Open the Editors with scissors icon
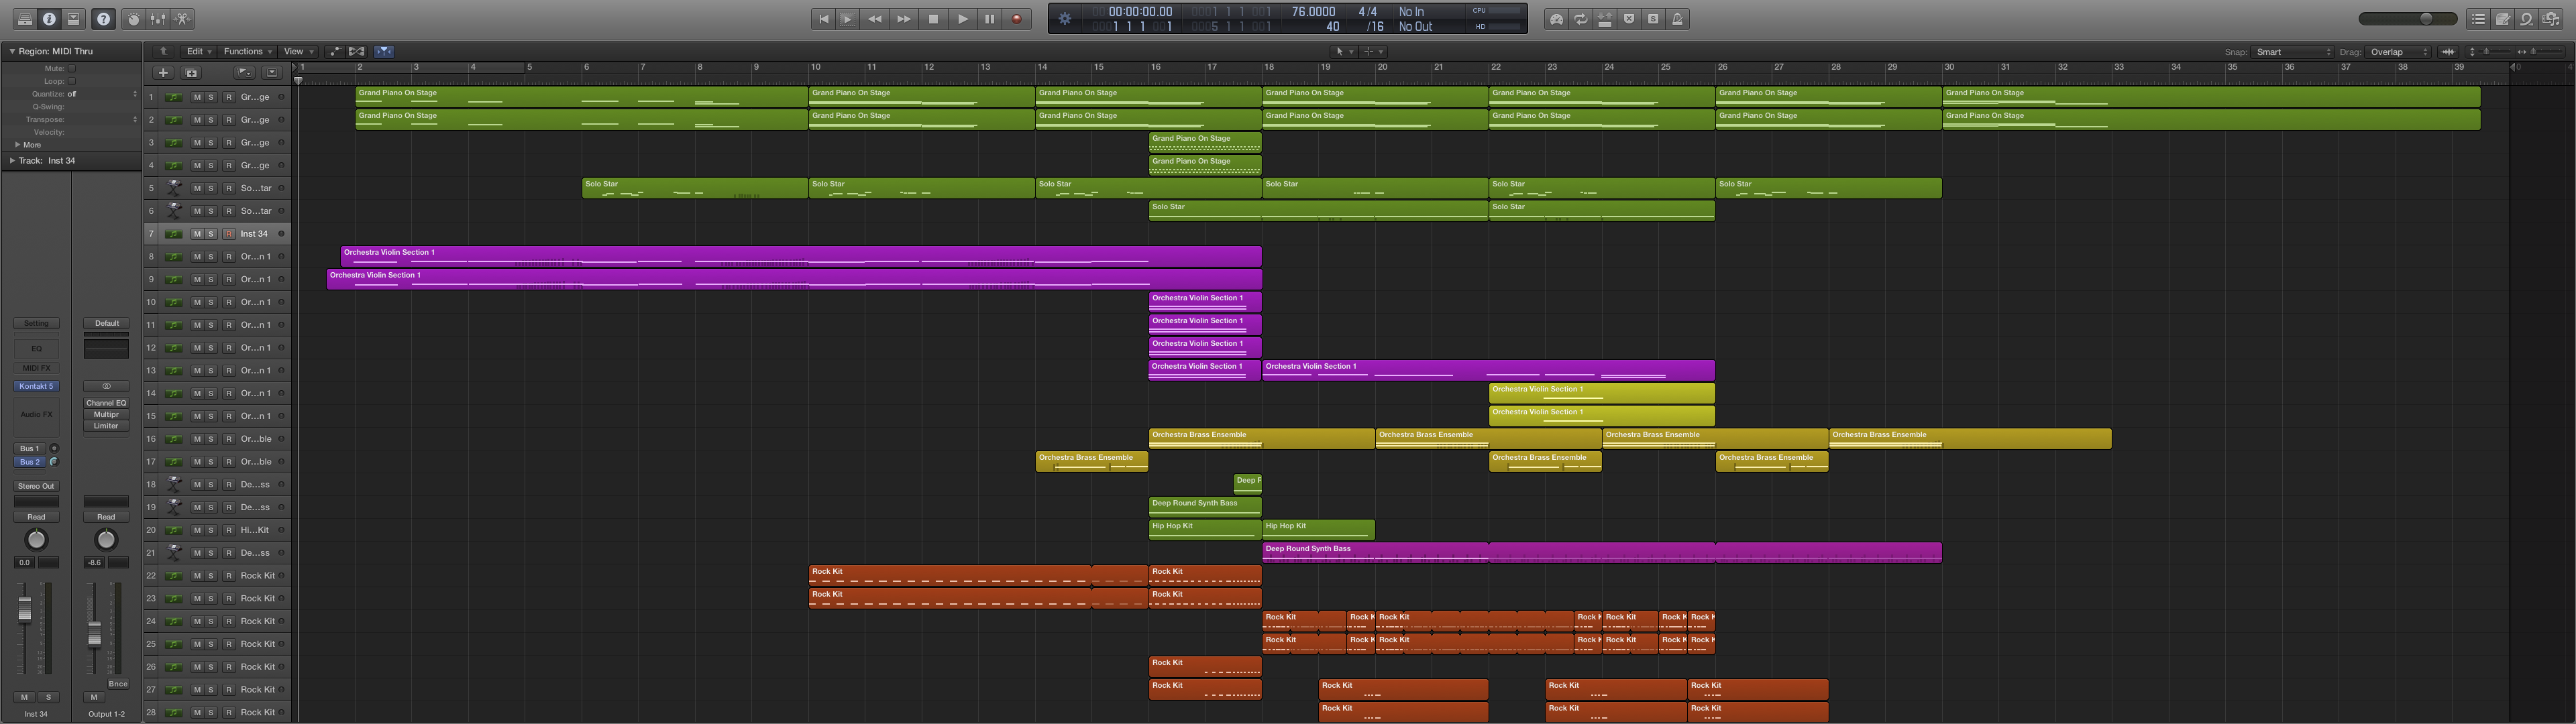2576x724 pixels. (183, 19)
